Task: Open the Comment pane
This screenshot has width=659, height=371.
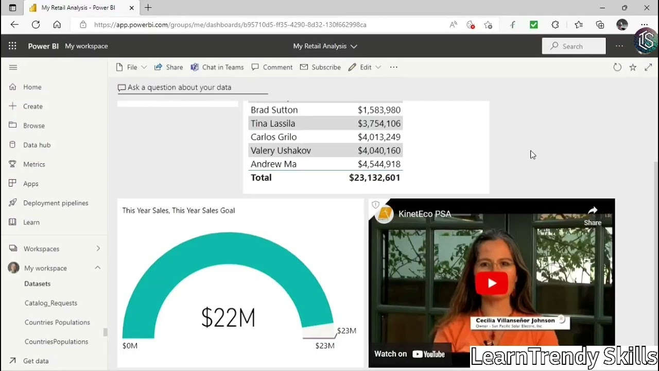Action: click(x=272, y=67)
